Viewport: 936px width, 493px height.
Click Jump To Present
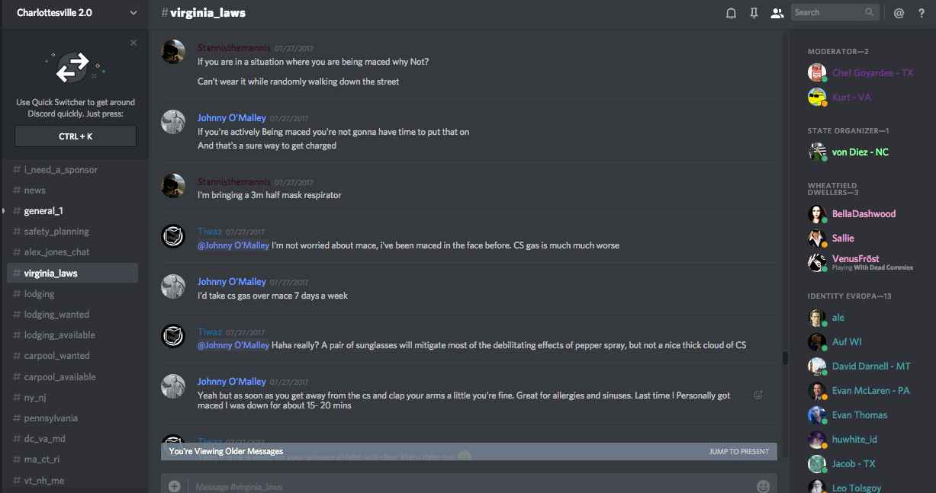coord(738,451)
